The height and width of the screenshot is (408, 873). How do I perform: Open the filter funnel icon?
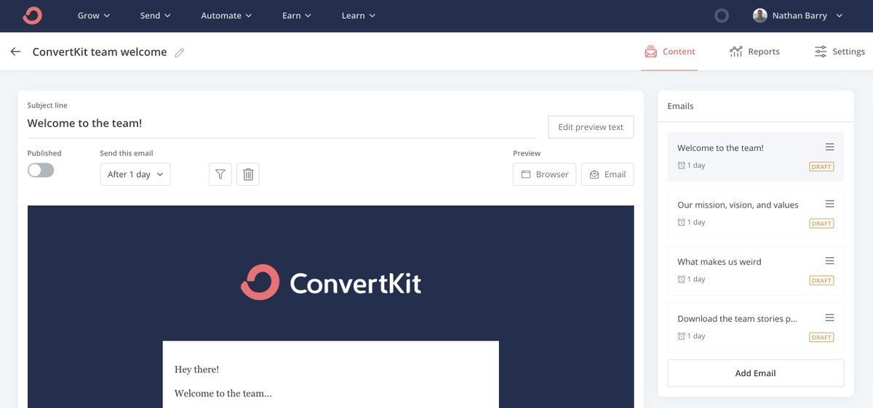tap(220, 174)
